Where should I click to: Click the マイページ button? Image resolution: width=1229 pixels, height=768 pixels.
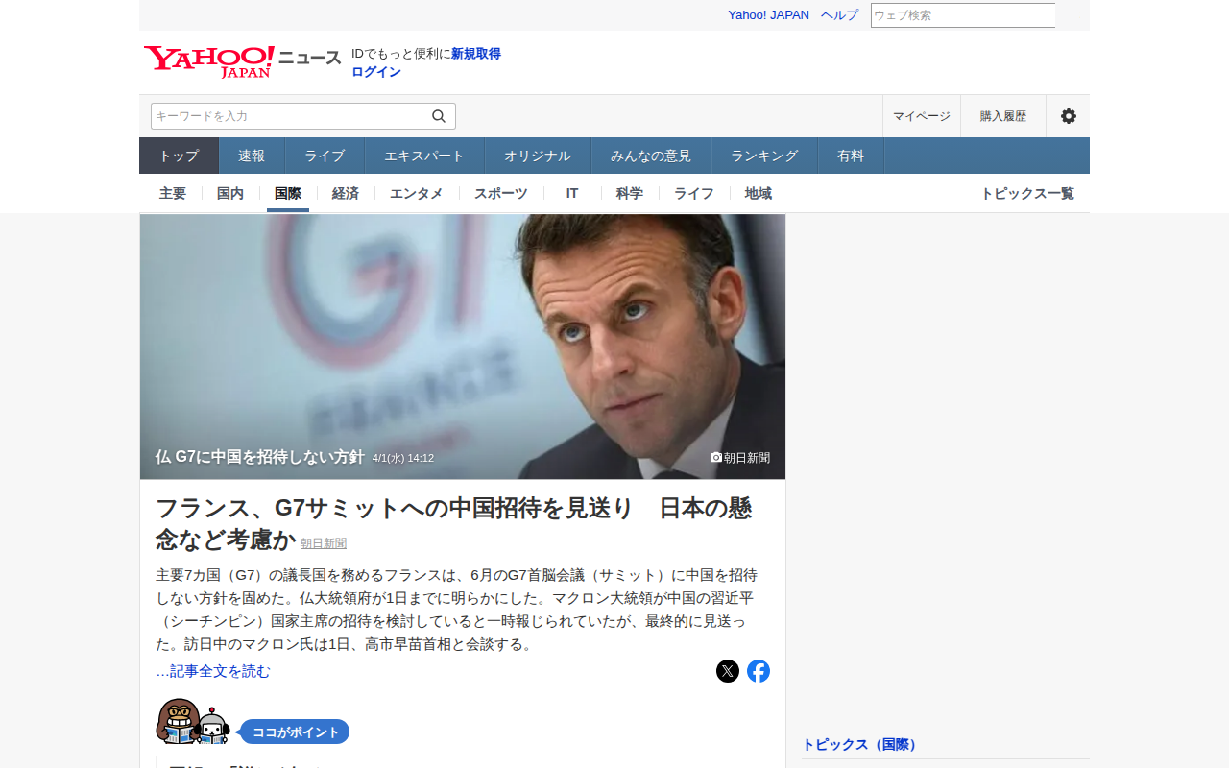(922, 116)
